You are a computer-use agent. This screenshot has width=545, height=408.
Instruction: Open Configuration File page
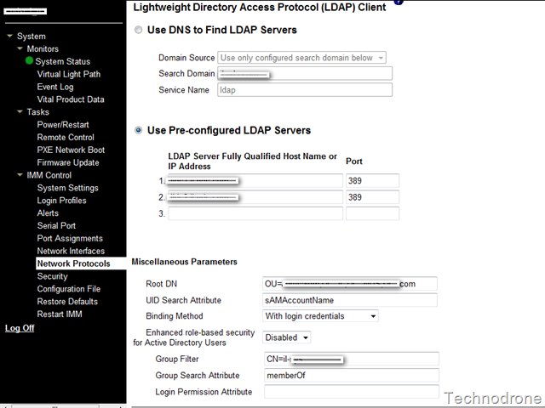(69, 289)
